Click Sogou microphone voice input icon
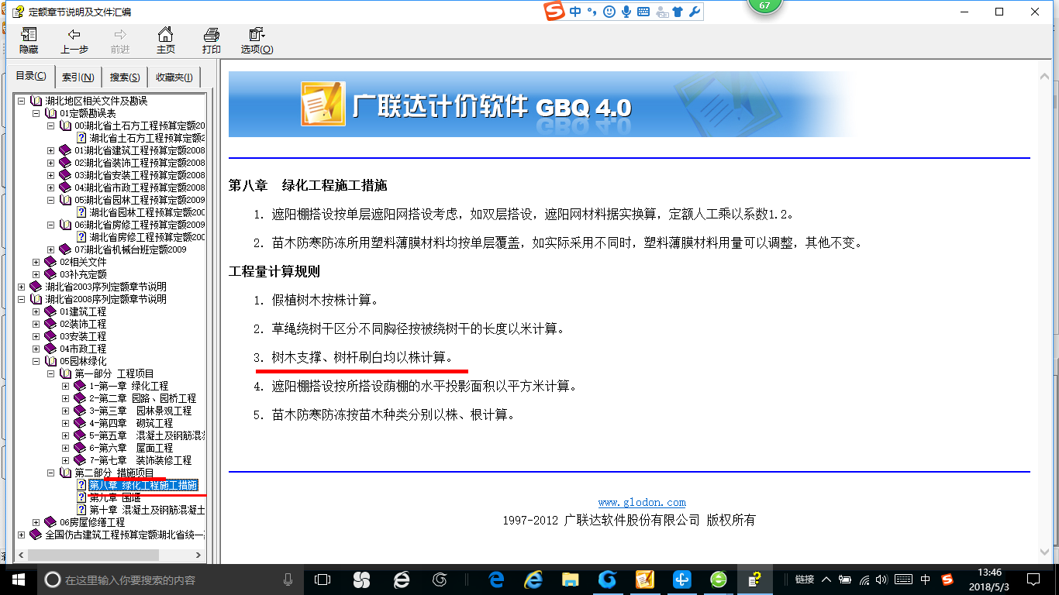The height and width of the screenshot is (595, 1059). tap(626, 12)
